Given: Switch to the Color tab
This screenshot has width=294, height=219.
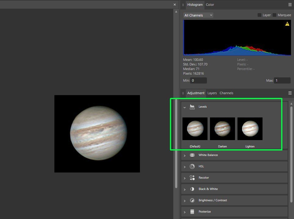Looking at the screenshot, I should pyautogui.click(x=210, y=5).
